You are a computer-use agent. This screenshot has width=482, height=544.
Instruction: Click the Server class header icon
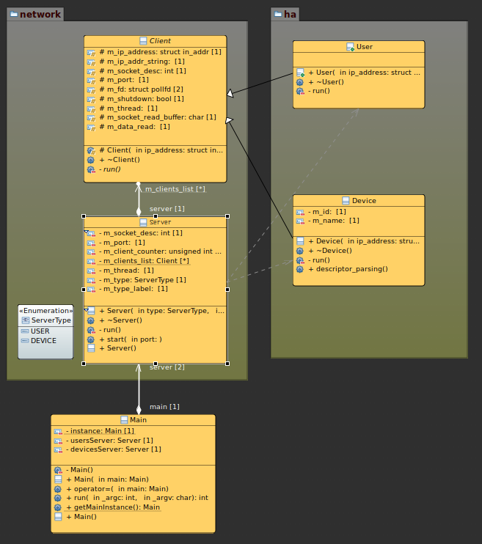coord(143,222)
